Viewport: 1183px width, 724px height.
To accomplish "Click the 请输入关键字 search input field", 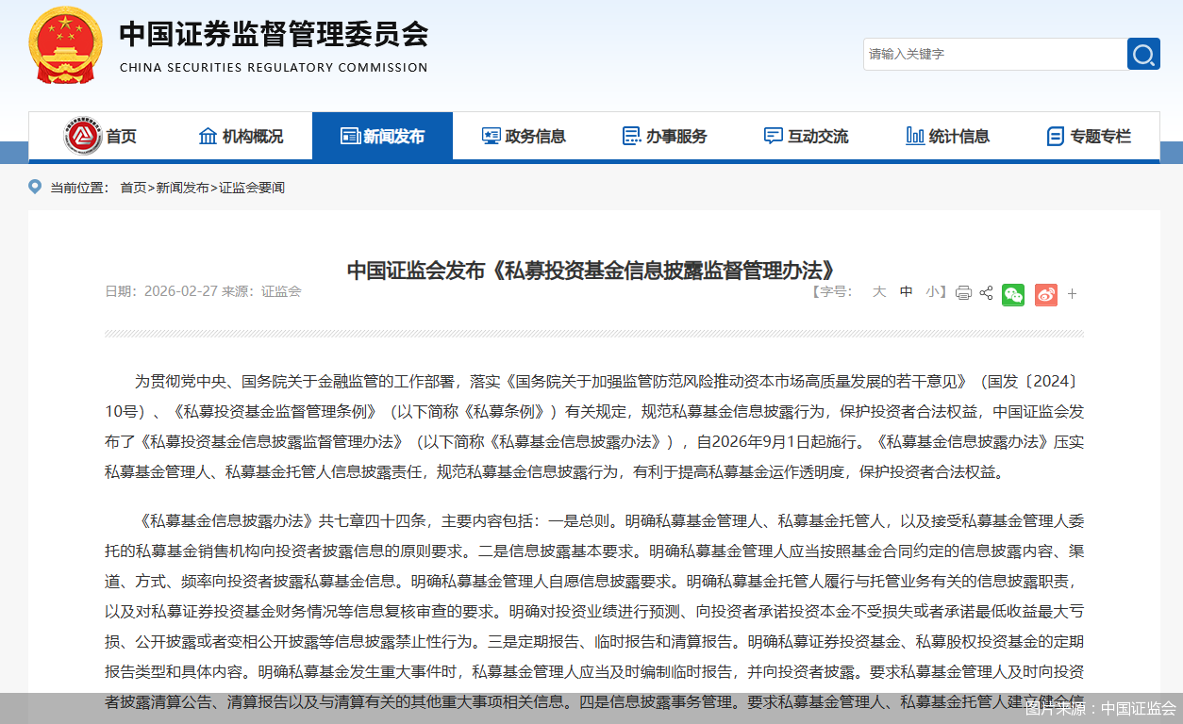I will [991, 54].
